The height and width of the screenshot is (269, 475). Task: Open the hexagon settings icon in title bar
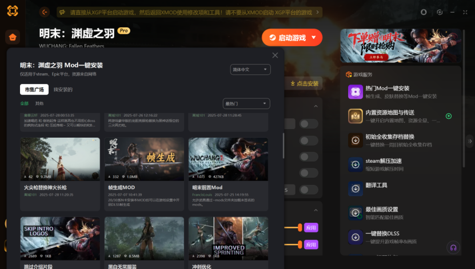pyautogui.click(x=440, y=12)
